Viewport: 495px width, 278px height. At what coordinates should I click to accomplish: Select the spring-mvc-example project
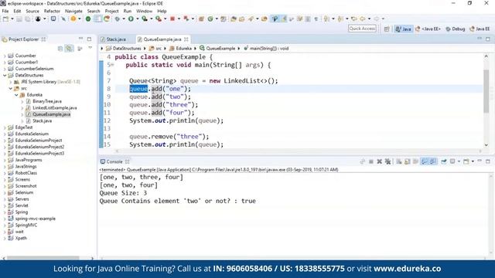click(x=35, y=219)
